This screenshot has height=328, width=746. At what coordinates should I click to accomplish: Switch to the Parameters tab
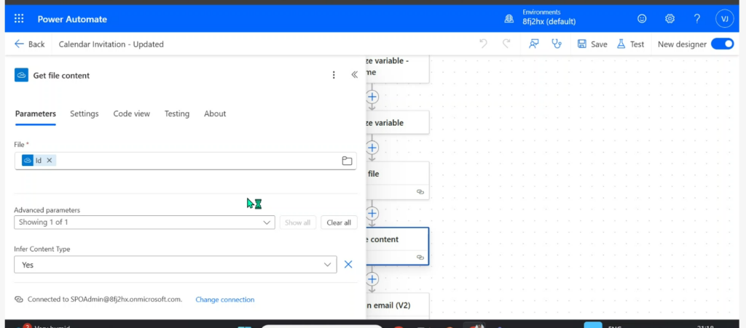coord(36,113)
